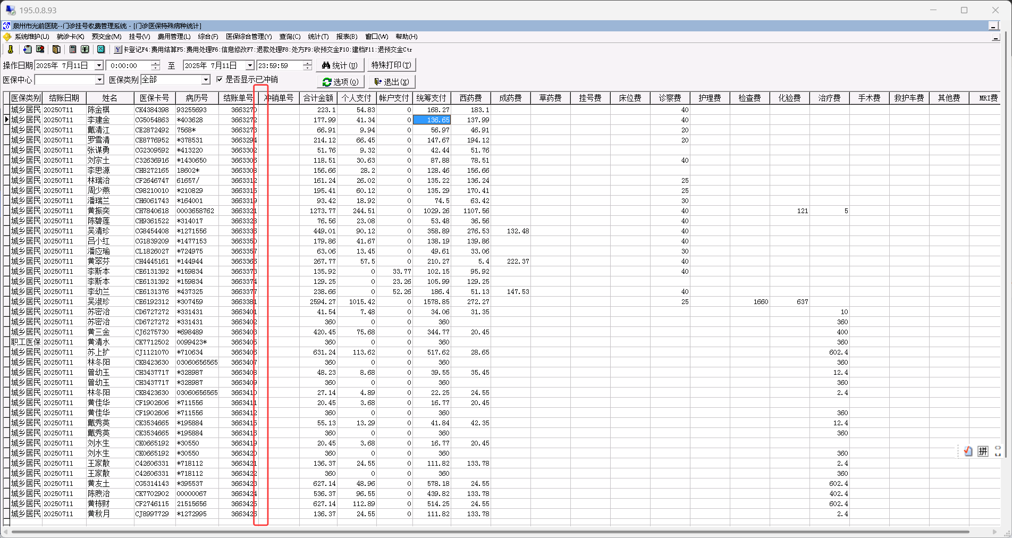The image size is (1012, 538).
Task: Click the calculator icon in the toolbar
Action: (x=73, y=49)
